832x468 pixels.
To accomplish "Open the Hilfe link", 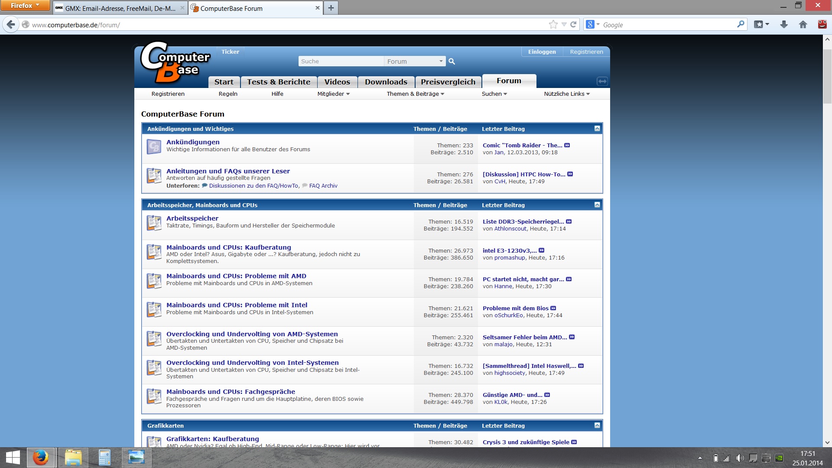I will 277,94.
